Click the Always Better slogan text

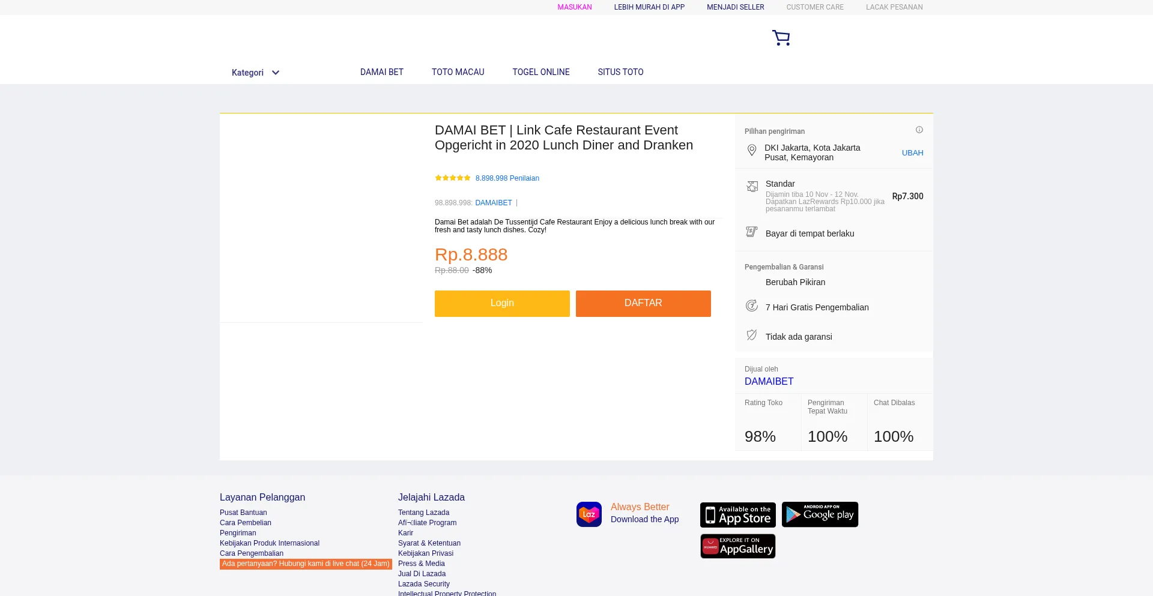(640, 507)
